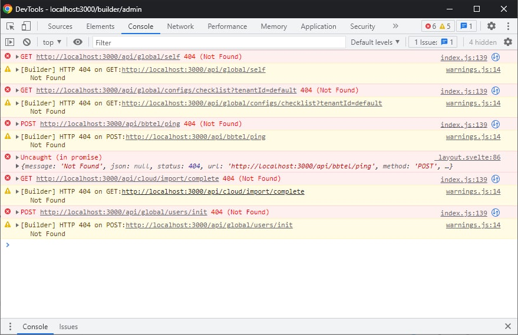The width and height of the screenshot is (518, 335).
Task: Open warnings.js:14 on configs/checklist warning
Action: [473, 103]
